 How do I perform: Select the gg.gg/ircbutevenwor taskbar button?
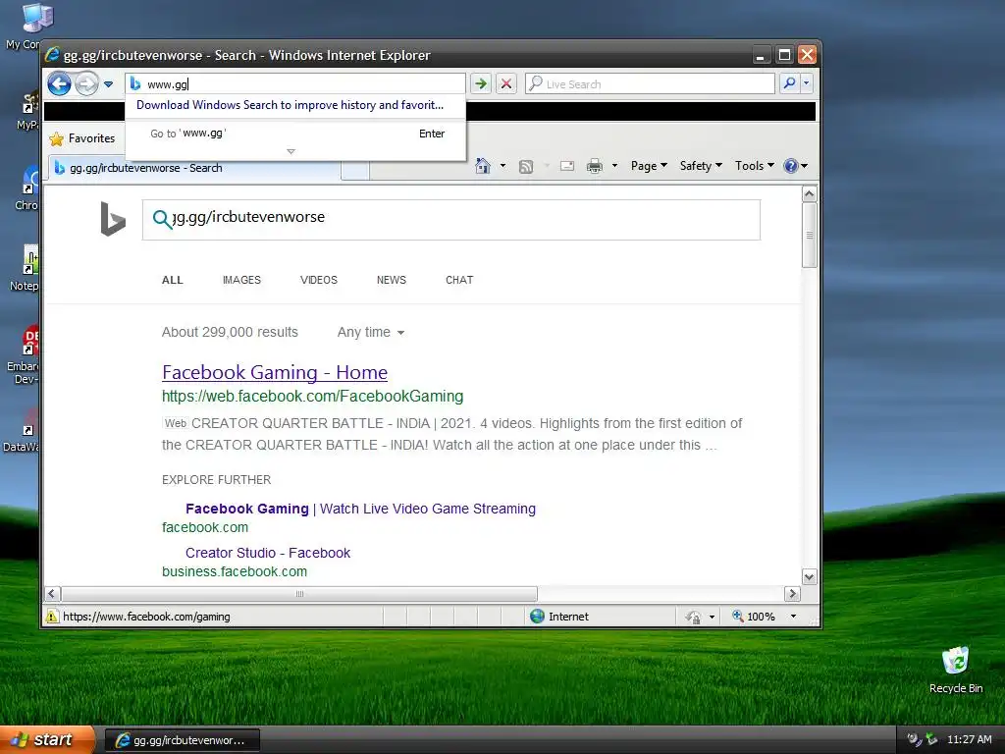[182, 740]
